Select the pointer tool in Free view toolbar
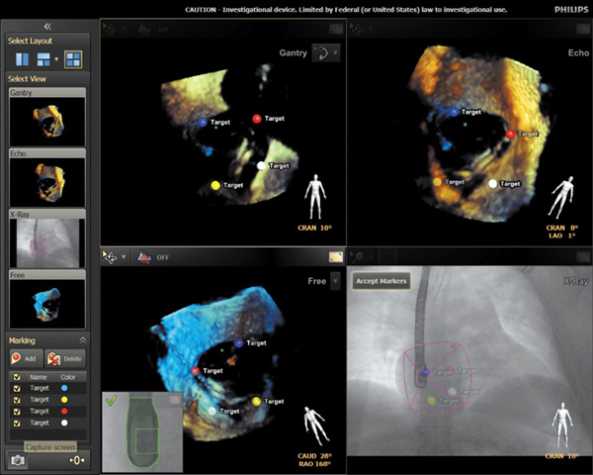The image size is (593, 475). (110, 256)
